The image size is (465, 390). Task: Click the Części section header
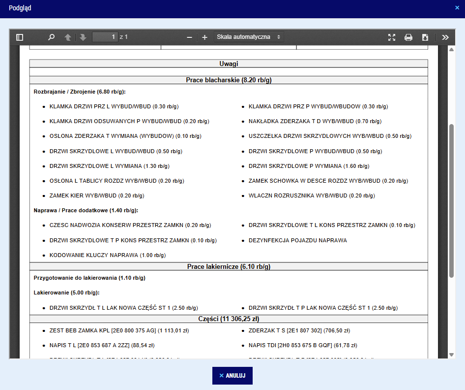point(229,319)
